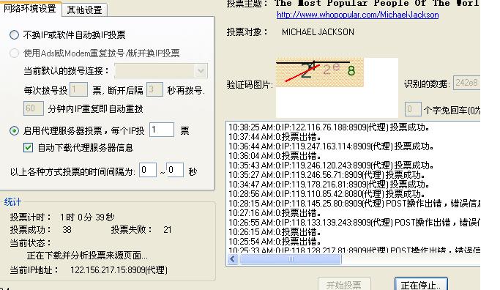Click the 投票计时 value 1时 0分 39秒

tap(87, 218)
